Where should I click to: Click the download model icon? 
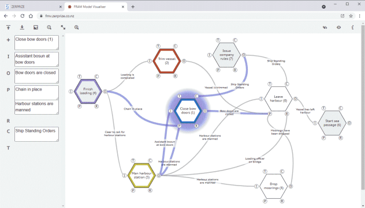pyautogui.click(x=22, y=28)
